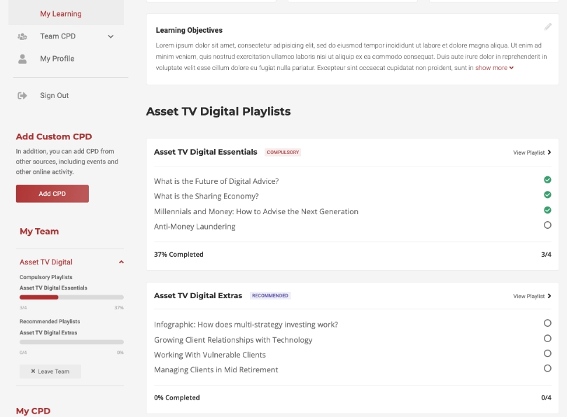Click the Learning Objectives edit pencil icon
567x417 pixels.
(547, 27)
